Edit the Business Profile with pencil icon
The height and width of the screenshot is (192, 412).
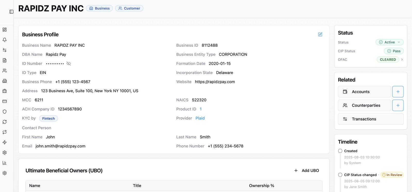(320, 34)
